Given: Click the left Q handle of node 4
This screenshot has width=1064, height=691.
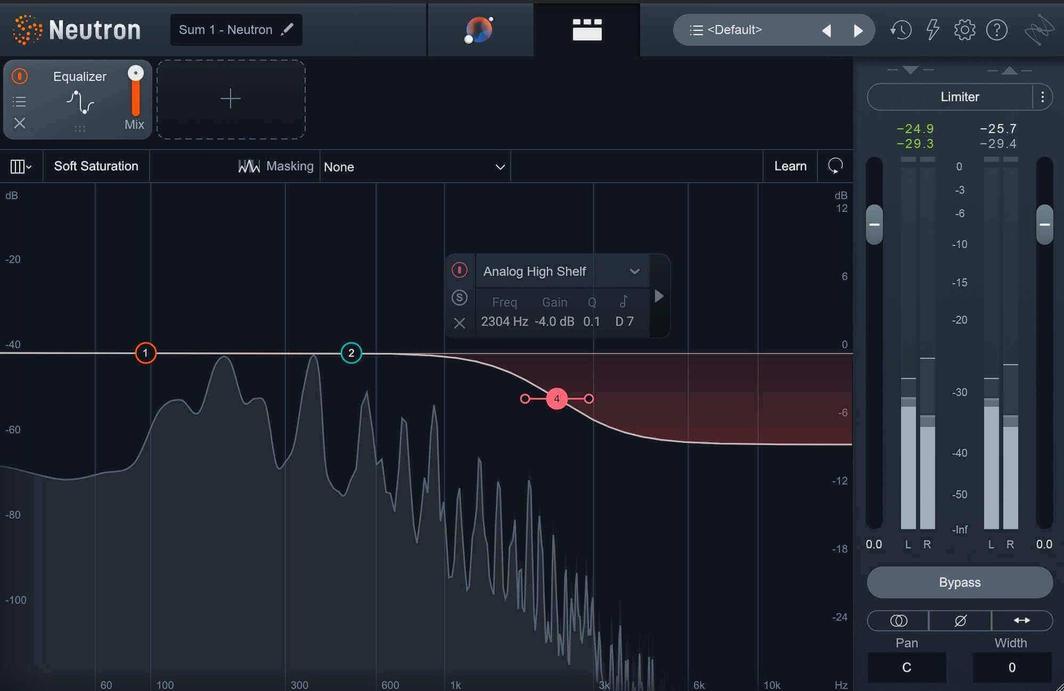Looking at the screenshot, I should tap(525, 399).
